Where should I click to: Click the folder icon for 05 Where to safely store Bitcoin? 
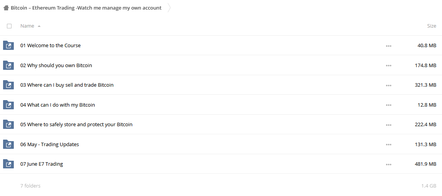click(x=8, y=124)
